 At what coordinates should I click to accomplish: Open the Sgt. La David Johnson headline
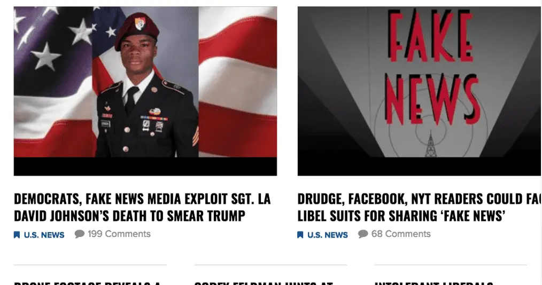tap(142, 208)
